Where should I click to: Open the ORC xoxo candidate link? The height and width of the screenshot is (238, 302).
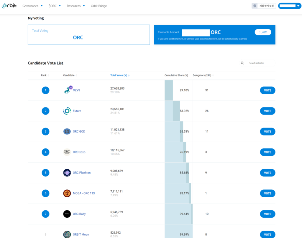[x=79, y=152]
